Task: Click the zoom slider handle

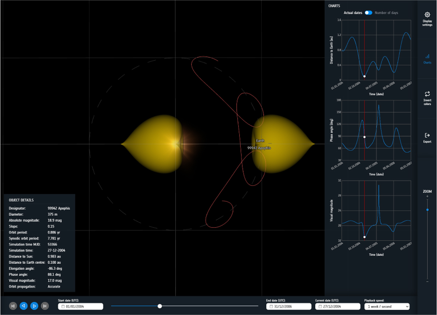Action: click(x=427, y=210)
